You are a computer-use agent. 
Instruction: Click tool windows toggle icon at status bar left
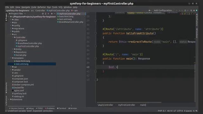(x=6, y=111)
